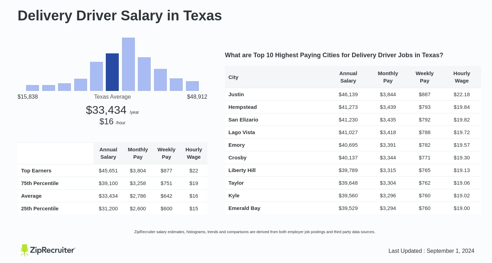Select the 75th Percentile row label

[x=40, y=183]
